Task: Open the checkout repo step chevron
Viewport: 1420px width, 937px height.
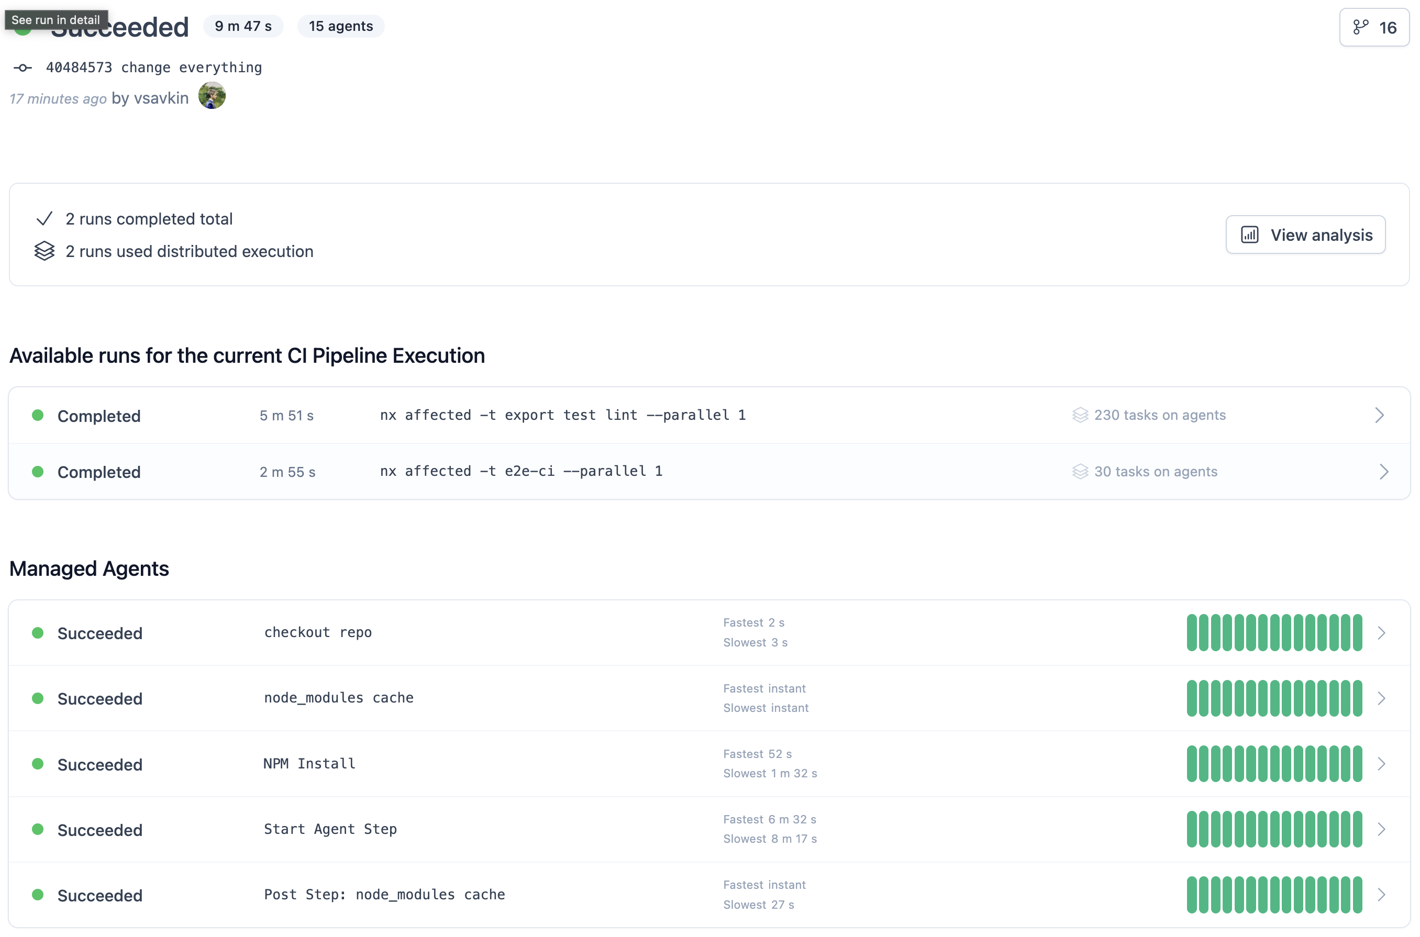Action: tap(1381, 633)
